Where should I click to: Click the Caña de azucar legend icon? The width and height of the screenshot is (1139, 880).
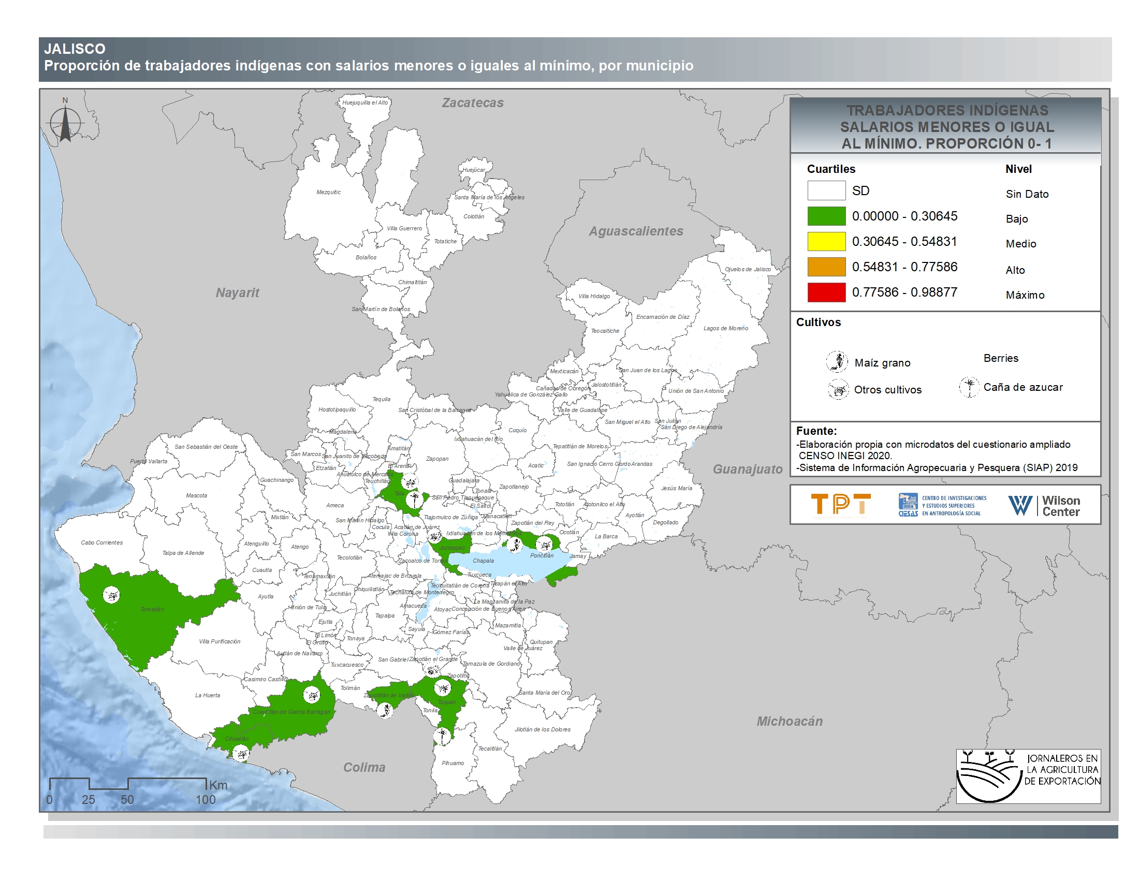tap(969, 387)
